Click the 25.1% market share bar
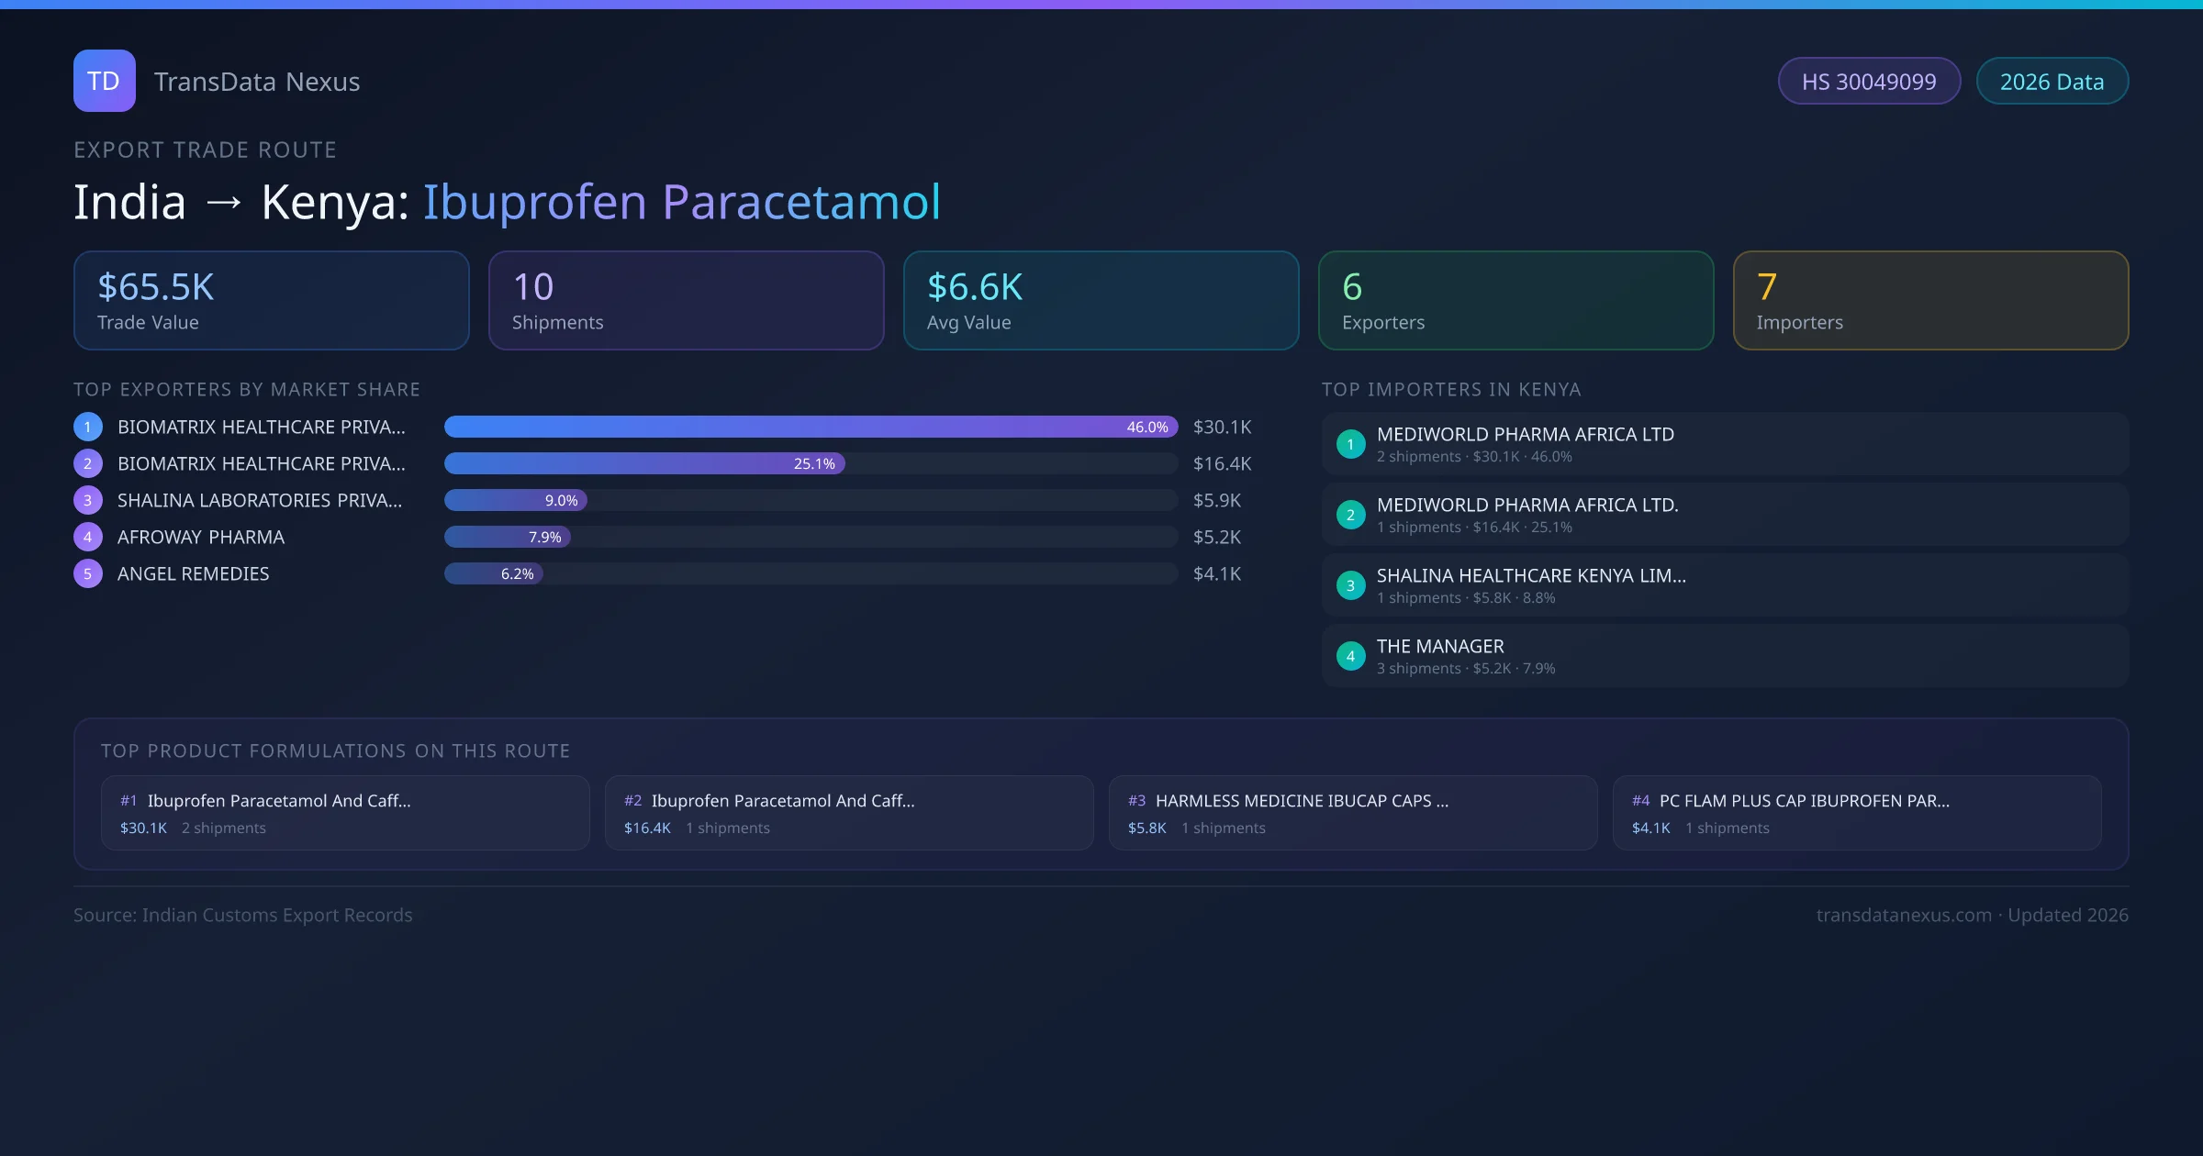 (644, 463)
